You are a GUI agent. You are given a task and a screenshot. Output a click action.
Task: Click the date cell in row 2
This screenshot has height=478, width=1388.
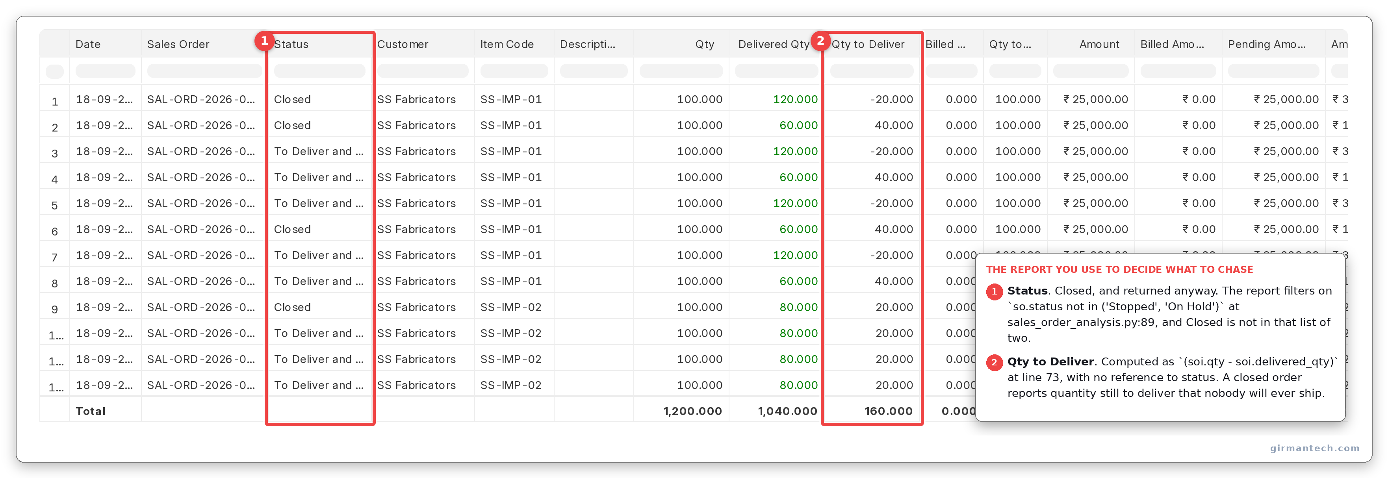click(104, 125)
